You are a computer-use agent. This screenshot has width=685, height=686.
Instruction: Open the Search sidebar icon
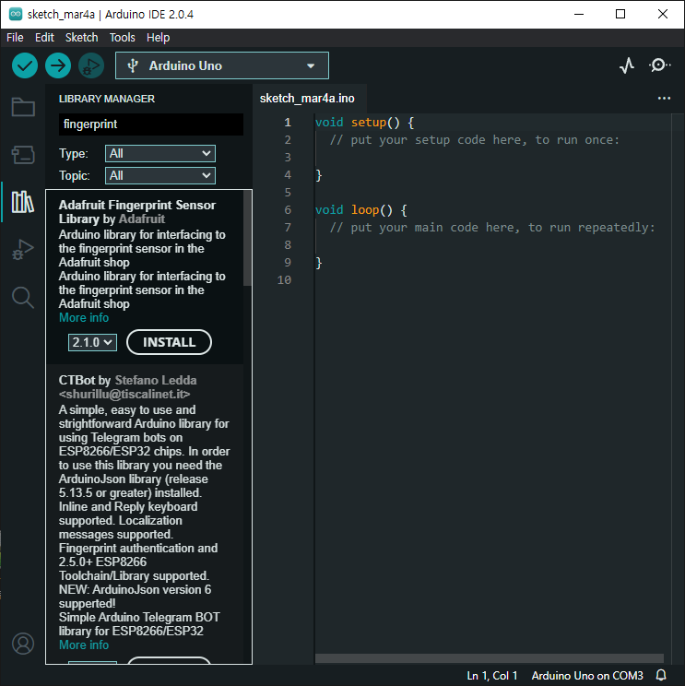[23, 298]
